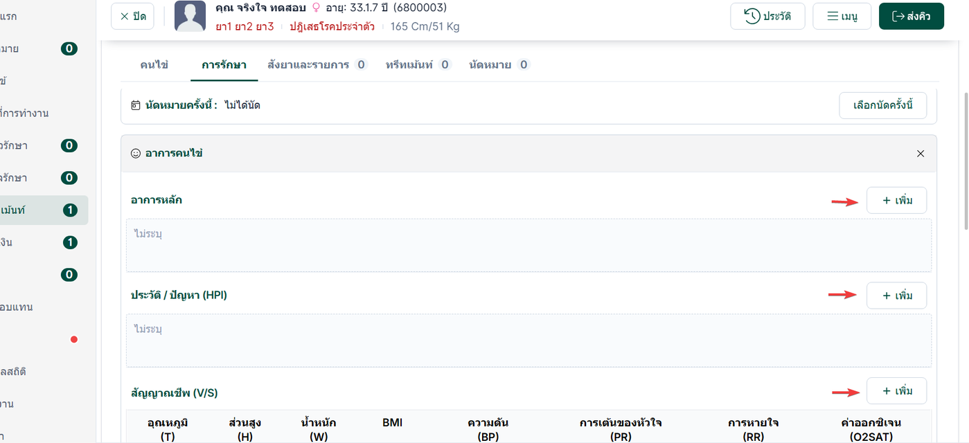Switch to the คนไข้ tab

(x=154, y=64)
